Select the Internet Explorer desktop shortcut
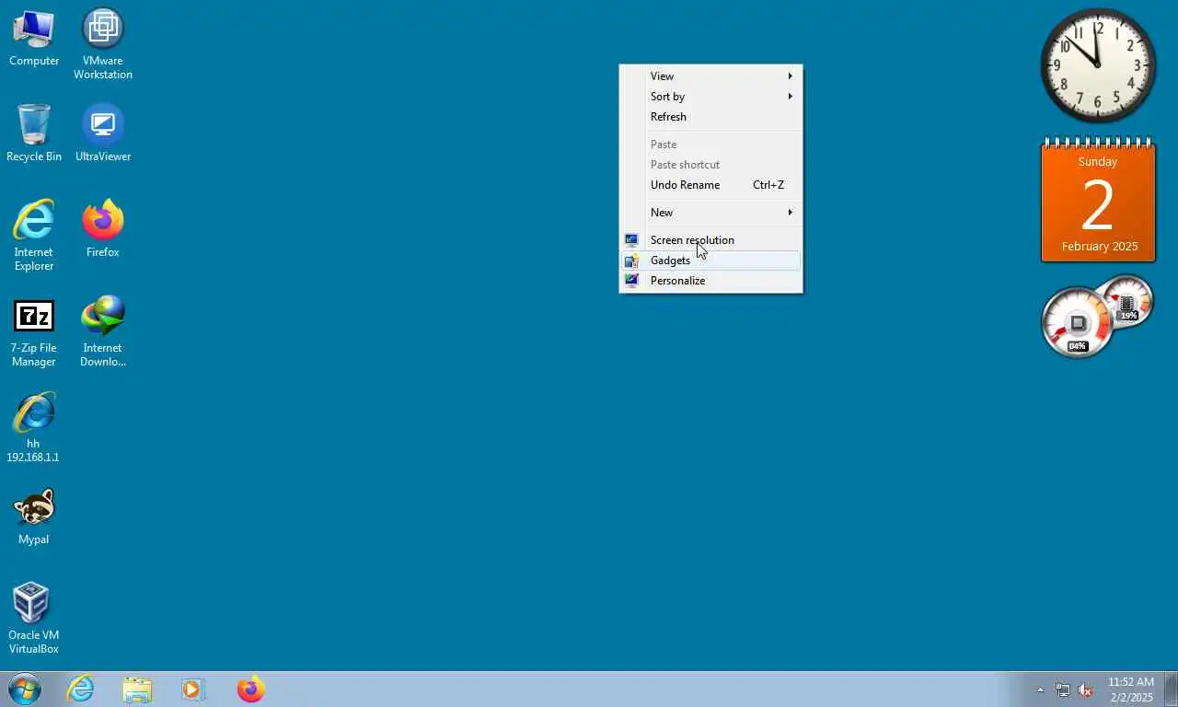The width and height of the screenshot is (1178, 707). (34, 236)
